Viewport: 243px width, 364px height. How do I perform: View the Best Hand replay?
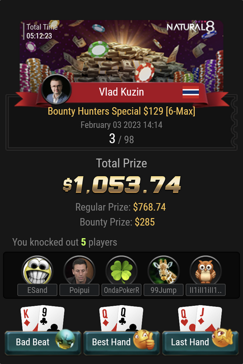pyautogui.click(x=121, y=343)
